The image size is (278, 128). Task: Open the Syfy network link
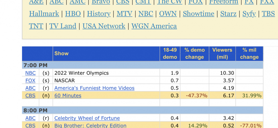(249, 14)
